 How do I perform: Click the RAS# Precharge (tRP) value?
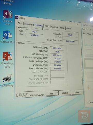57,62
